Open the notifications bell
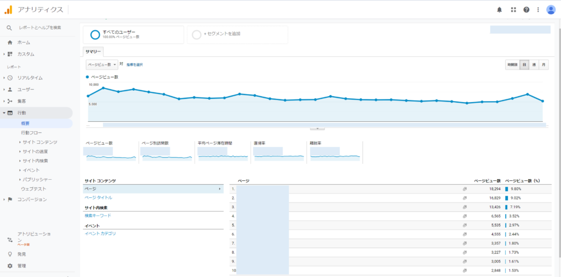Viewport: 561px width, 277px height. point(500,10)
